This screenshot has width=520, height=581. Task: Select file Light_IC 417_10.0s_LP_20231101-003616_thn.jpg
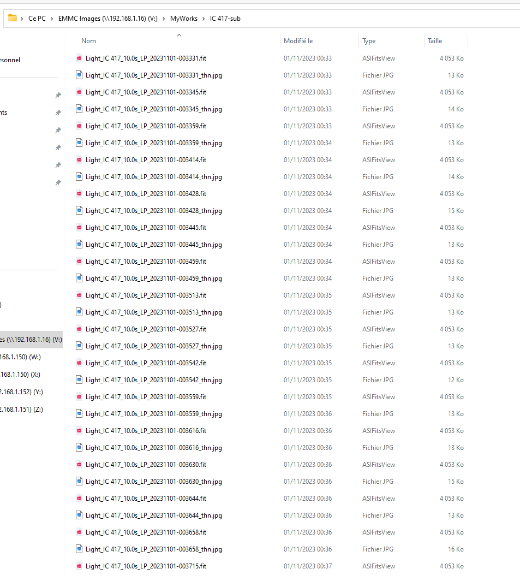point(154,448)
